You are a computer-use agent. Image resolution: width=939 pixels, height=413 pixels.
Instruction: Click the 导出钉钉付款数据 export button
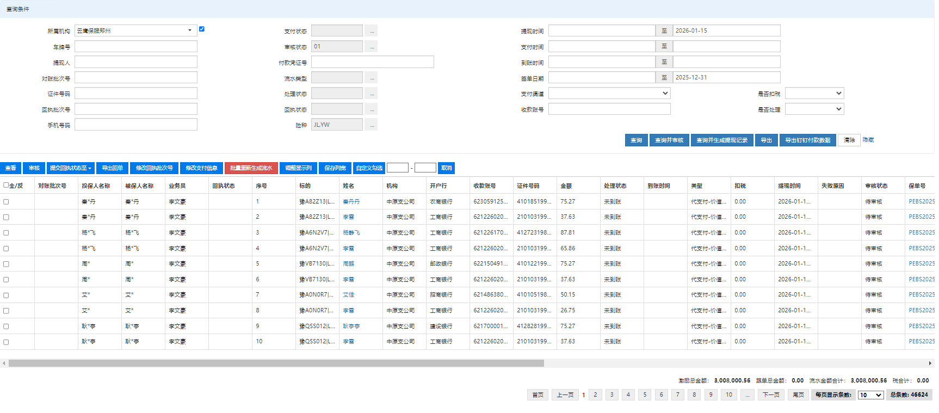click(x=807, y=140)
